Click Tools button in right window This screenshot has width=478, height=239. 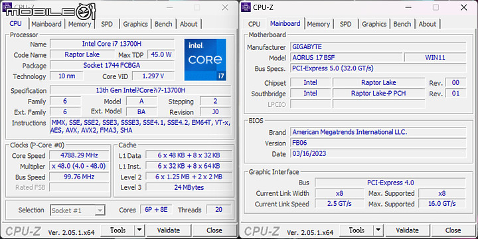357,230
